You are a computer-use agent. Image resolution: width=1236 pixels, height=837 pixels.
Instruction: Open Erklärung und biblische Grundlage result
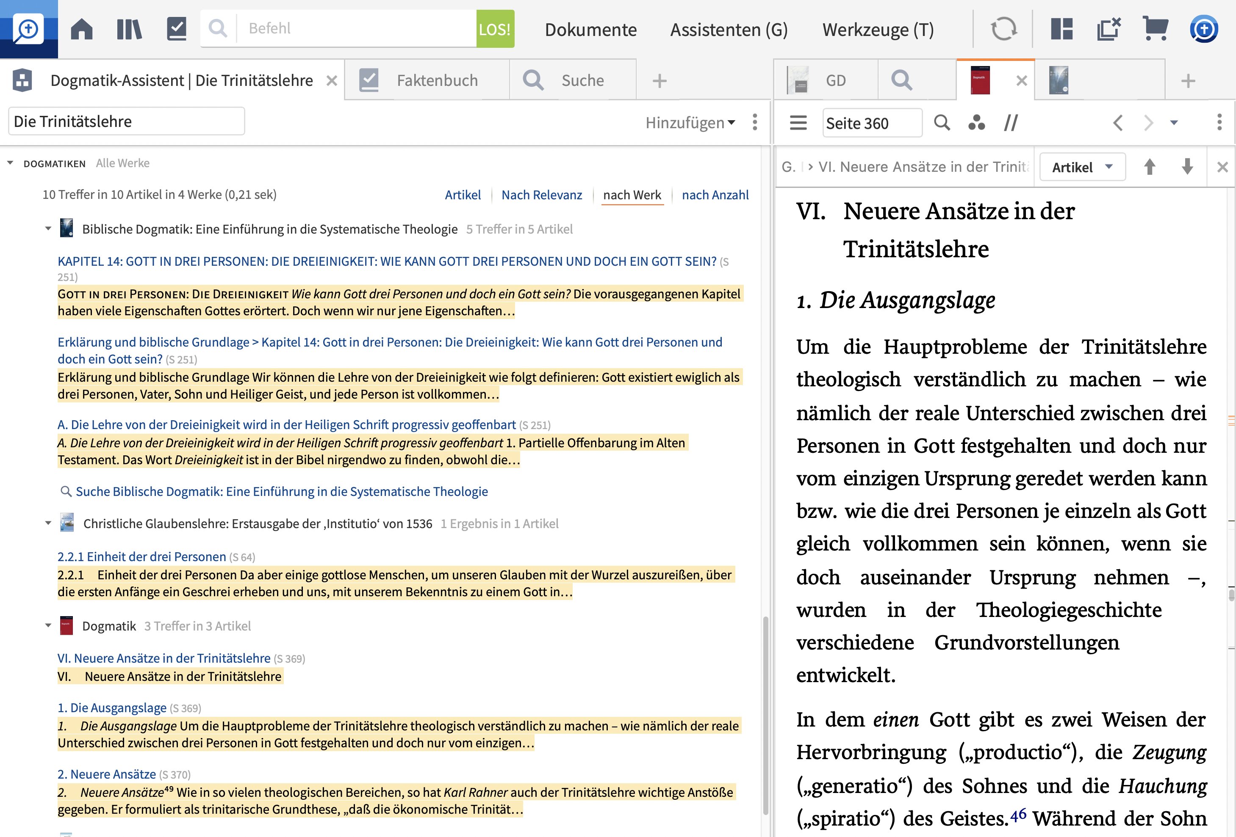pos(389,350)
